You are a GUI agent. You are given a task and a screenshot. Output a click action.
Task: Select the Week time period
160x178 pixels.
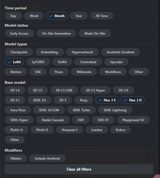34,16
